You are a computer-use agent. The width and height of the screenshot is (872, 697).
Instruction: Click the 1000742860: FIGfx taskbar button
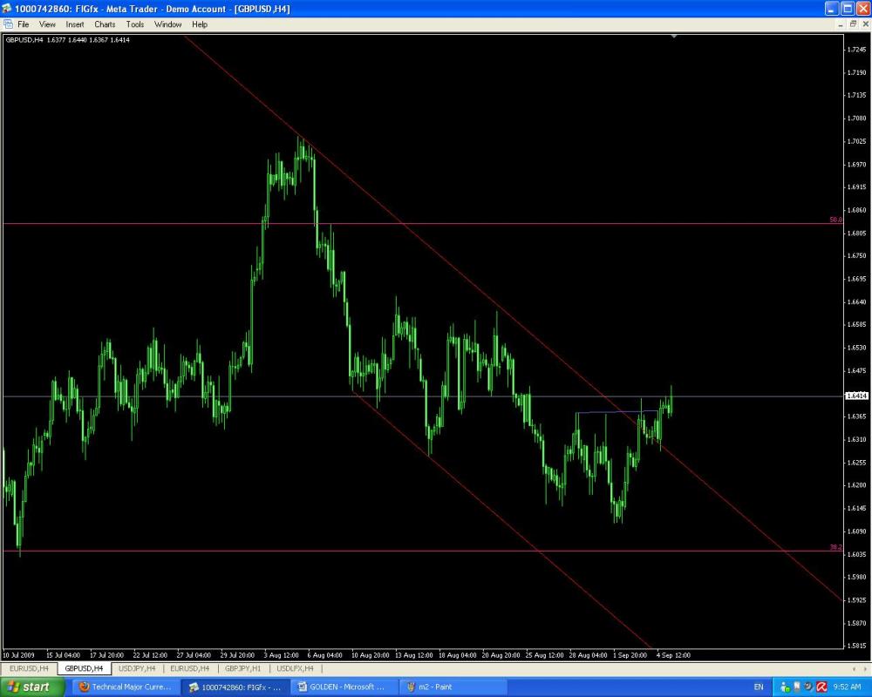click(235, 687)
